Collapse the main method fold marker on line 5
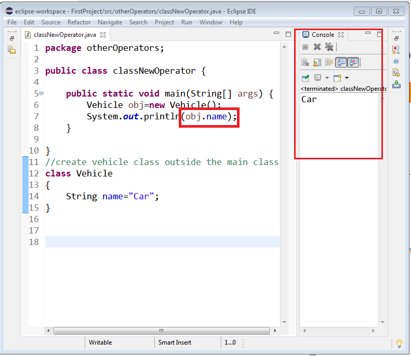 coord(42,93)
